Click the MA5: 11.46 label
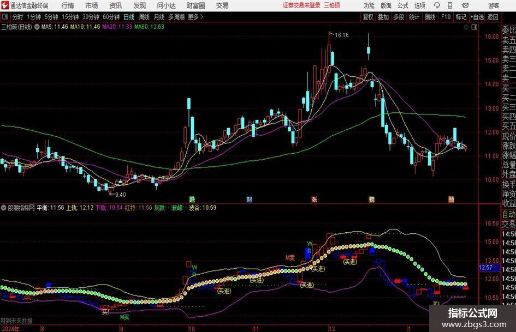The height and width of the screenshot is (332, 516). click(x=55, y=27)
